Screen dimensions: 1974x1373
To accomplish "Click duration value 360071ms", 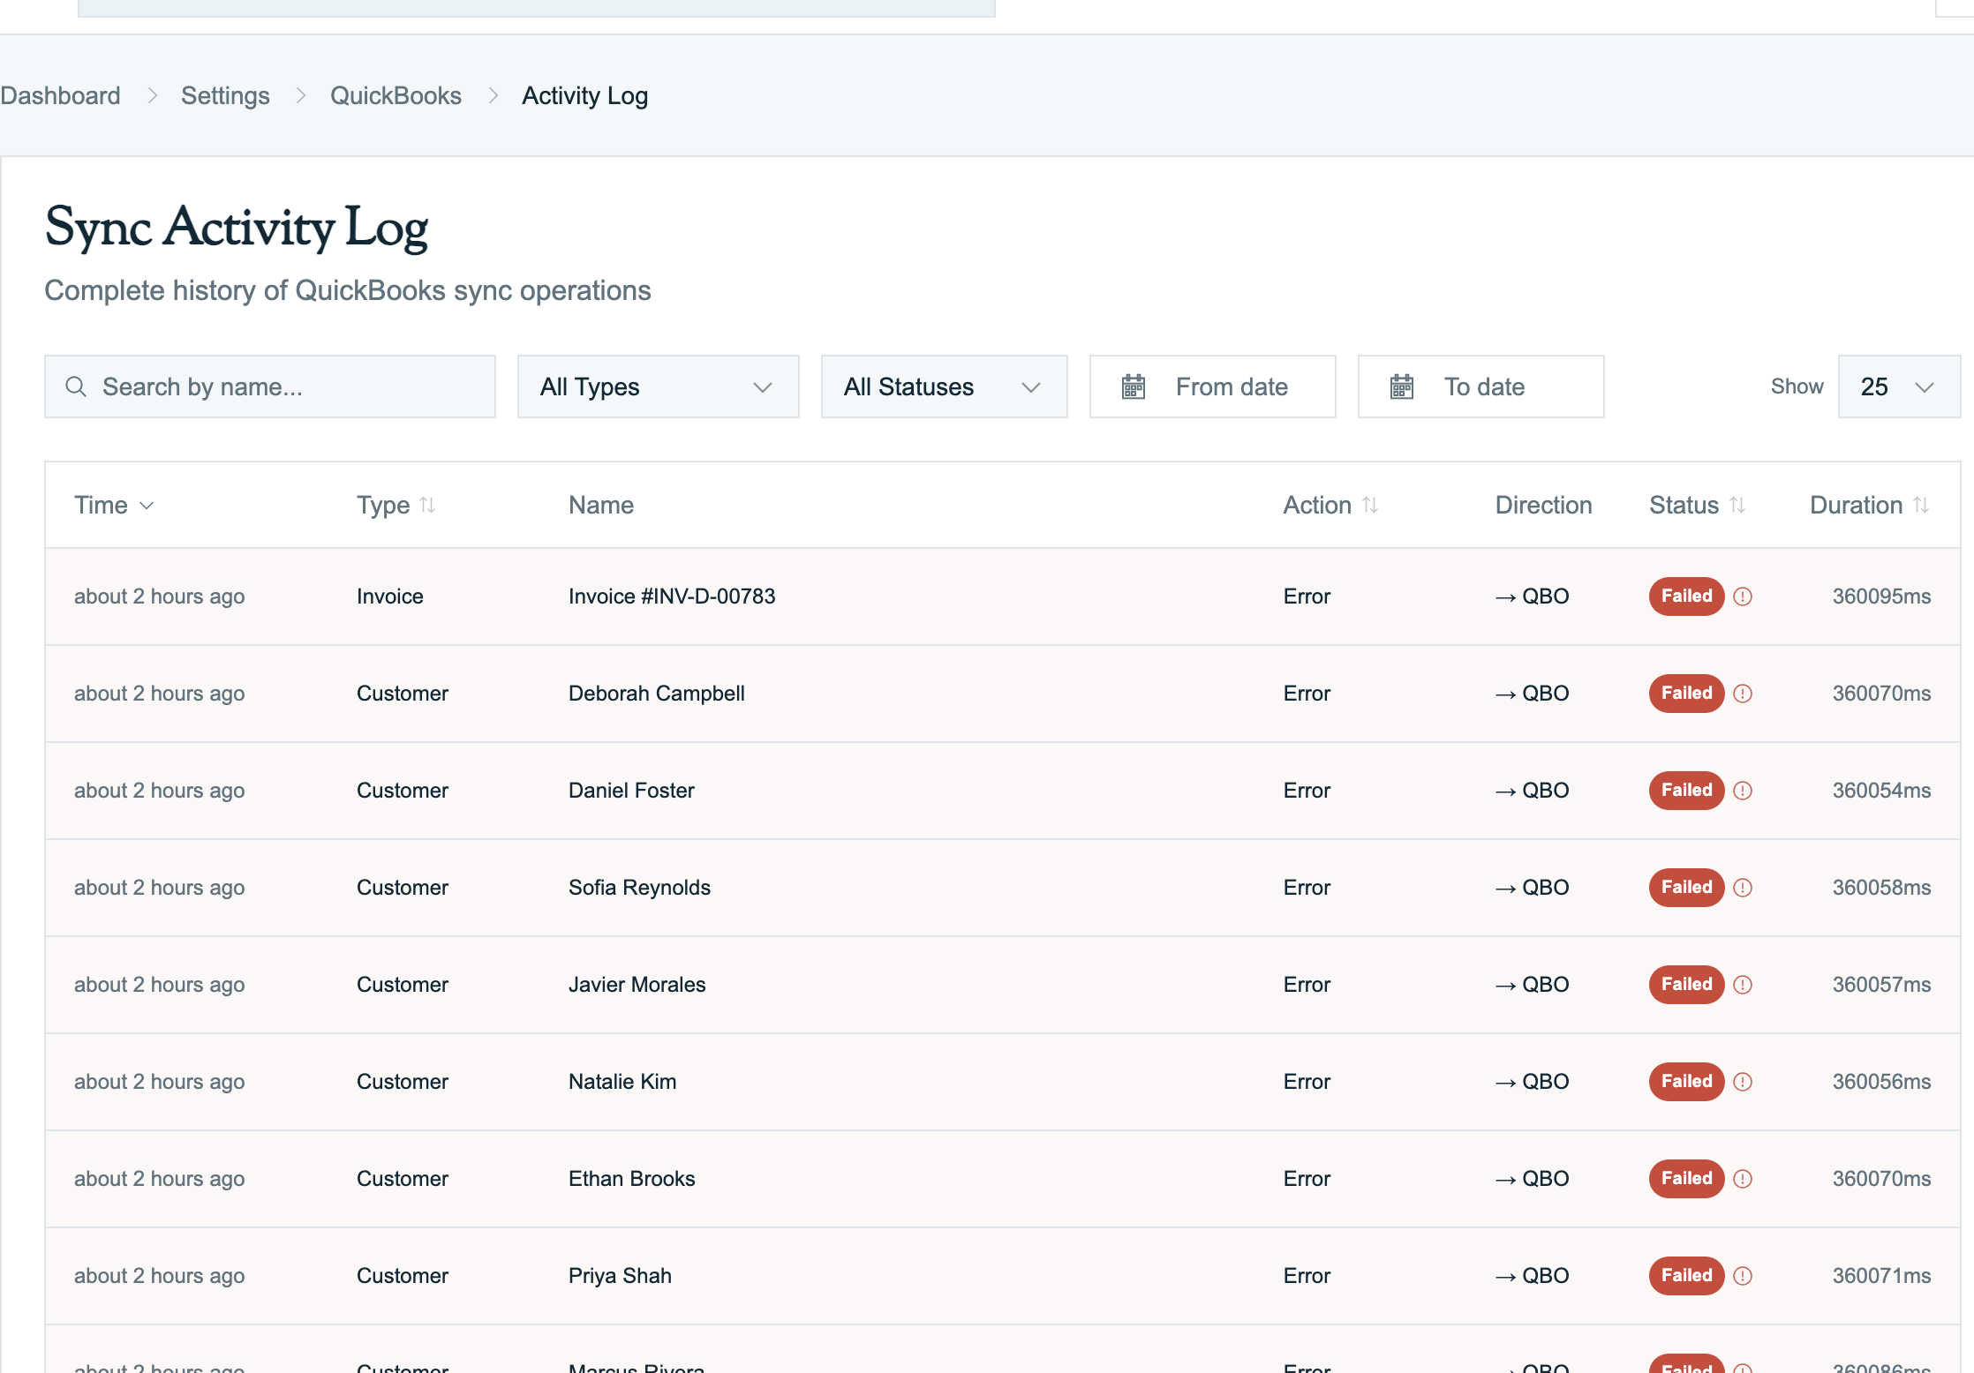I will pyautogui.click(x=1881, y=1276).
